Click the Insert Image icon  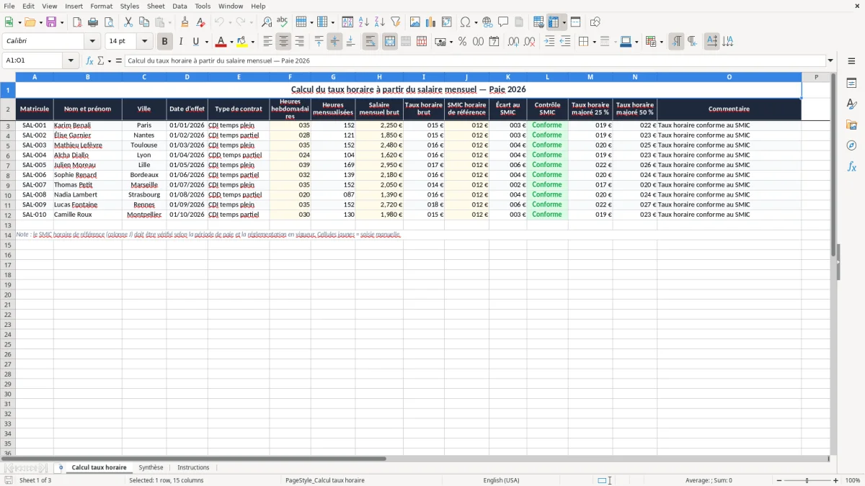click(x=415, y=22)
